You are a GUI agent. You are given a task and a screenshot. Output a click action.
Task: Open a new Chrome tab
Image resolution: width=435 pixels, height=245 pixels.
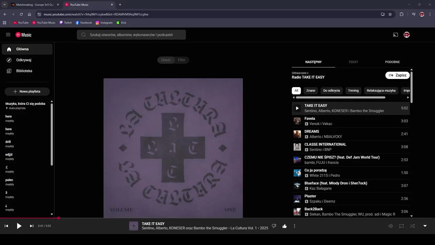tap(120, 4)
